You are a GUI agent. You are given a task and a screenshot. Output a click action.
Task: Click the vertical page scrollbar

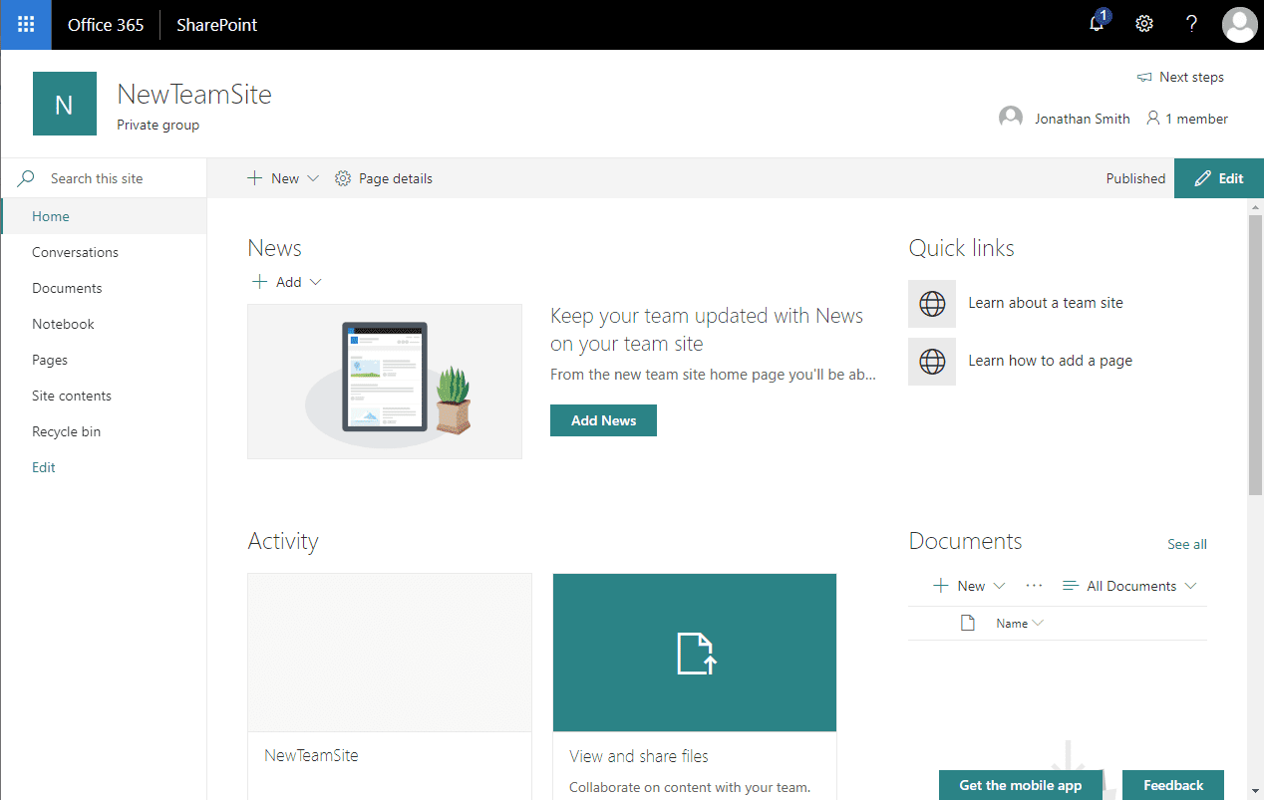click(1256, 354)
